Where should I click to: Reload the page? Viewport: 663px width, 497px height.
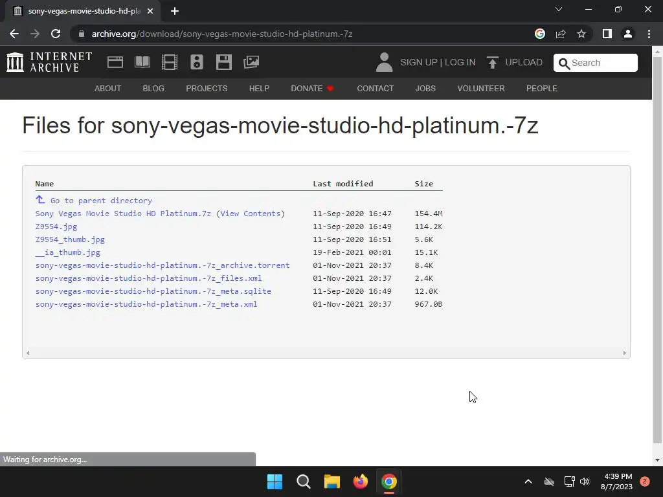[x=56, y=34]
